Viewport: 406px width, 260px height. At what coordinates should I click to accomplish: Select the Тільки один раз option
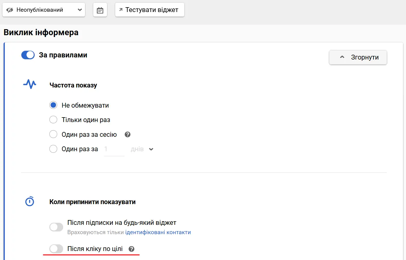pyautogui.click(x=53, y=119)
